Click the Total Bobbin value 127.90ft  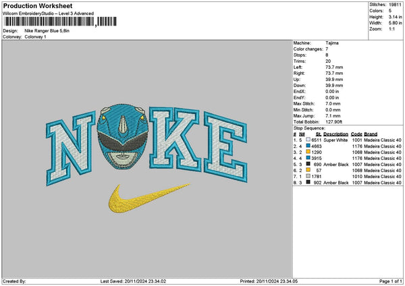tap(333, 122)
